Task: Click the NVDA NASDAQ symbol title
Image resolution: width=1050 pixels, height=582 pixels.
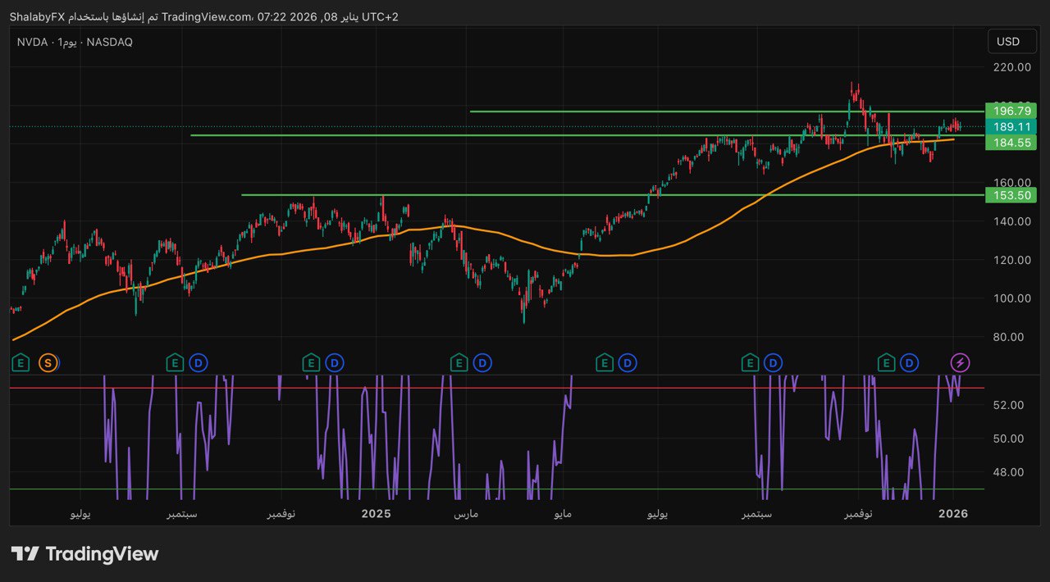Action: tap(74, 42)
